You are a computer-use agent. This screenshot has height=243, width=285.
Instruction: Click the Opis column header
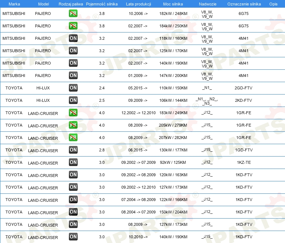click(273, 4)
